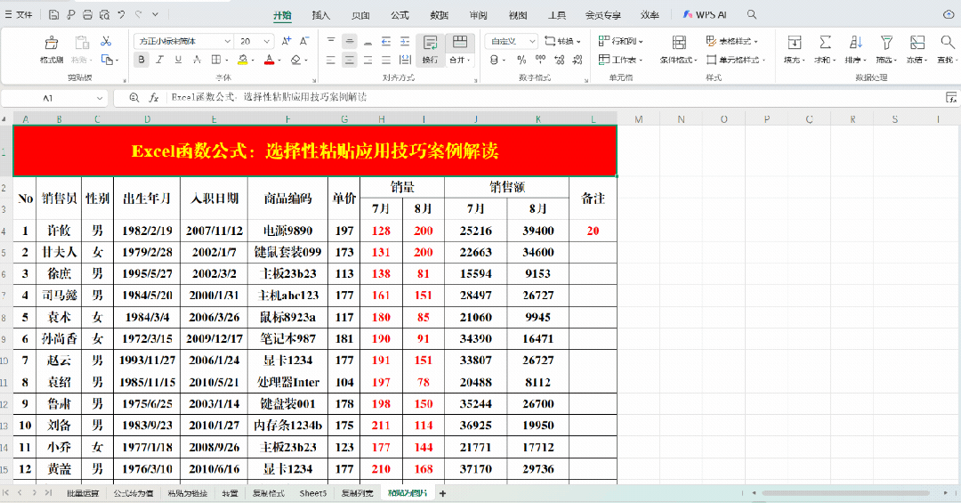Screen dimensions: 961x503
Task: Click the insert function fx icon
Action: (x=154, y=98)
